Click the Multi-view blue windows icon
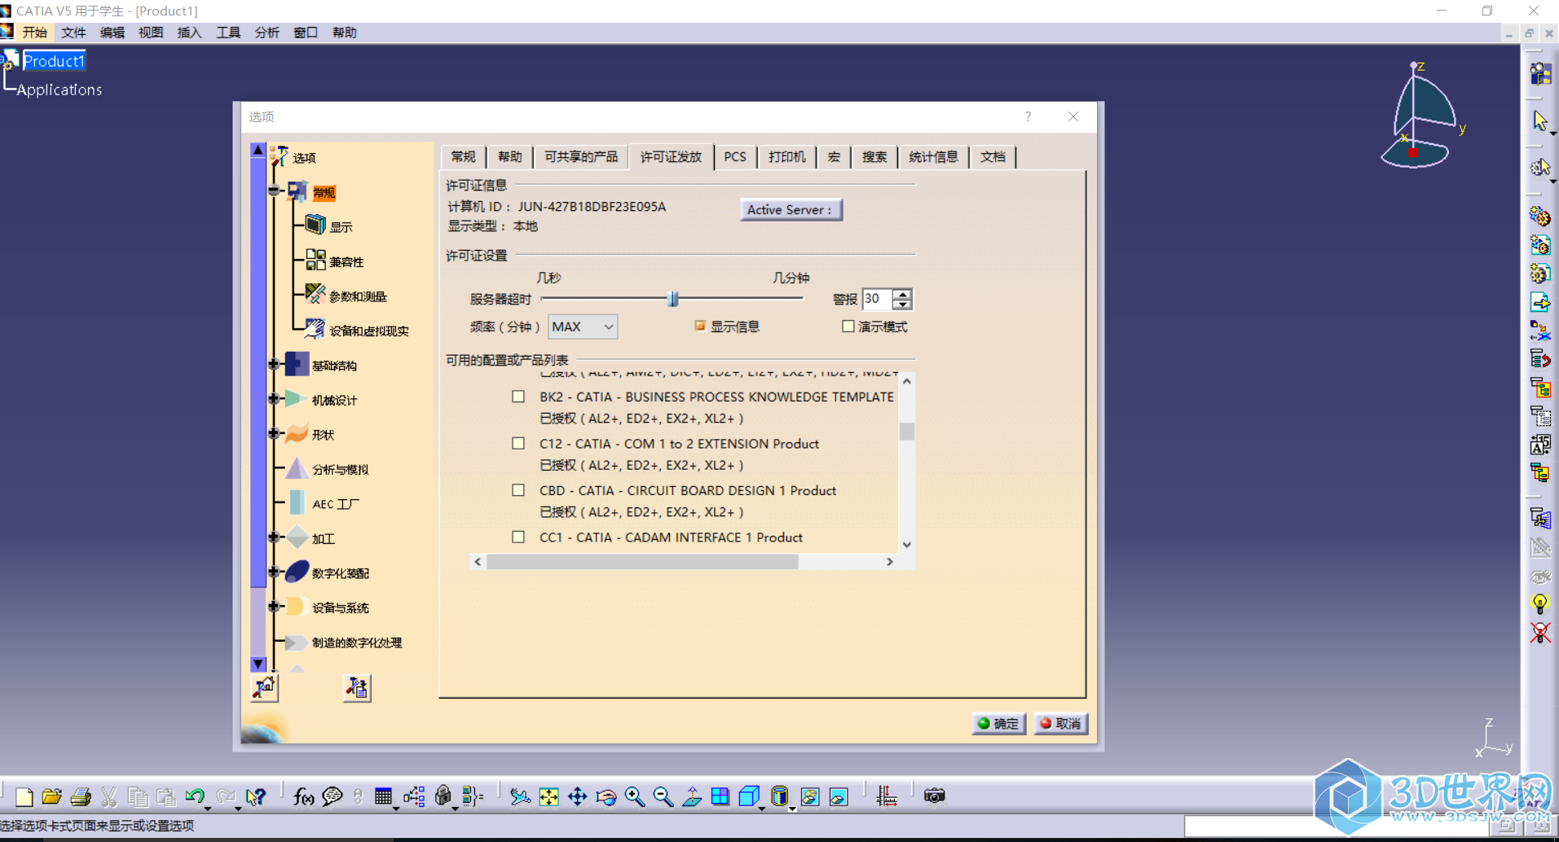The height and width of the screenshot is (842, 1559). point(720,796)
